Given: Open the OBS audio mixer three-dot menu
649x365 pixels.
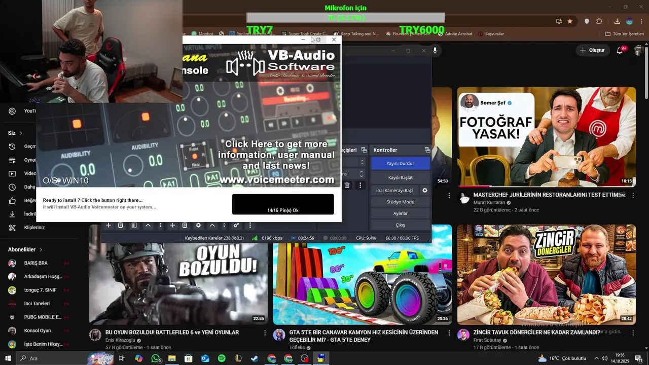Looking at the screenshot, I should 249,225.
